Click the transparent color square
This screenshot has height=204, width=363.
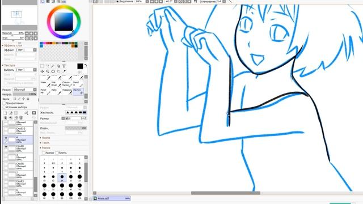[79, 72]
